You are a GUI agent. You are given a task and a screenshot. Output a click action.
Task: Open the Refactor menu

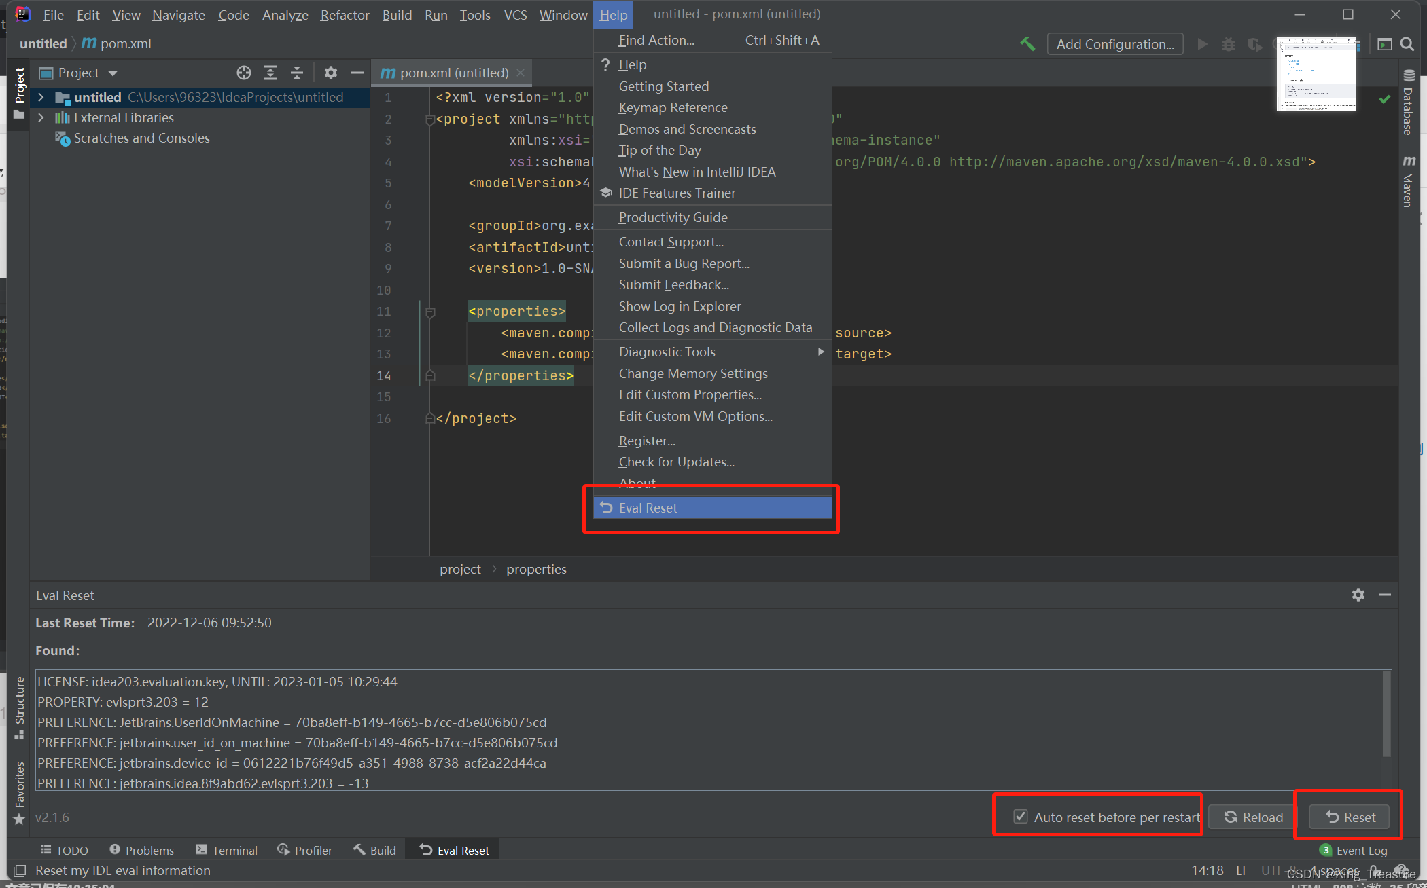345,15
